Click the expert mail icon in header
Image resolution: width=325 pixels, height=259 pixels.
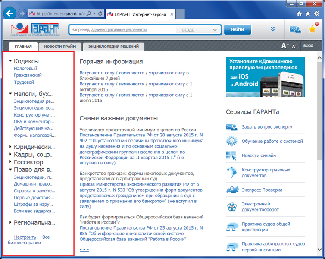coord(295,30)
